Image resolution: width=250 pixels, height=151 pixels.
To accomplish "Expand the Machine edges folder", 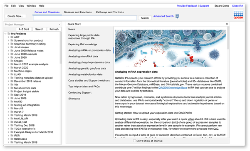I will [x=8, y=71].
